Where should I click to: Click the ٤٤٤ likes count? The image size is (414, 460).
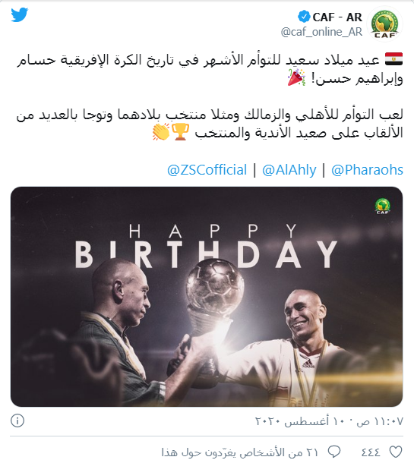click(x=370, y=452)
